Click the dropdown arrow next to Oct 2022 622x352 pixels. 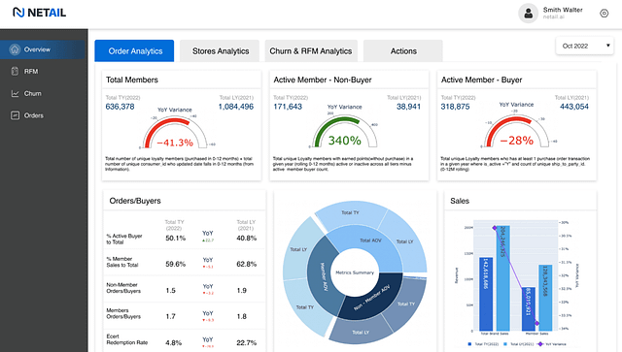(607, 46)
